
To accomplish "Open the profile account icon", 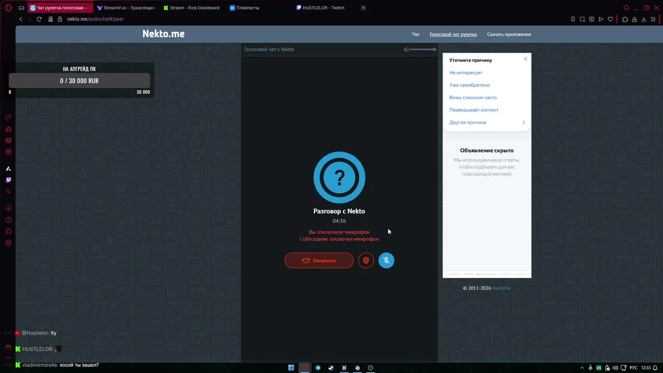I will 634,19.
